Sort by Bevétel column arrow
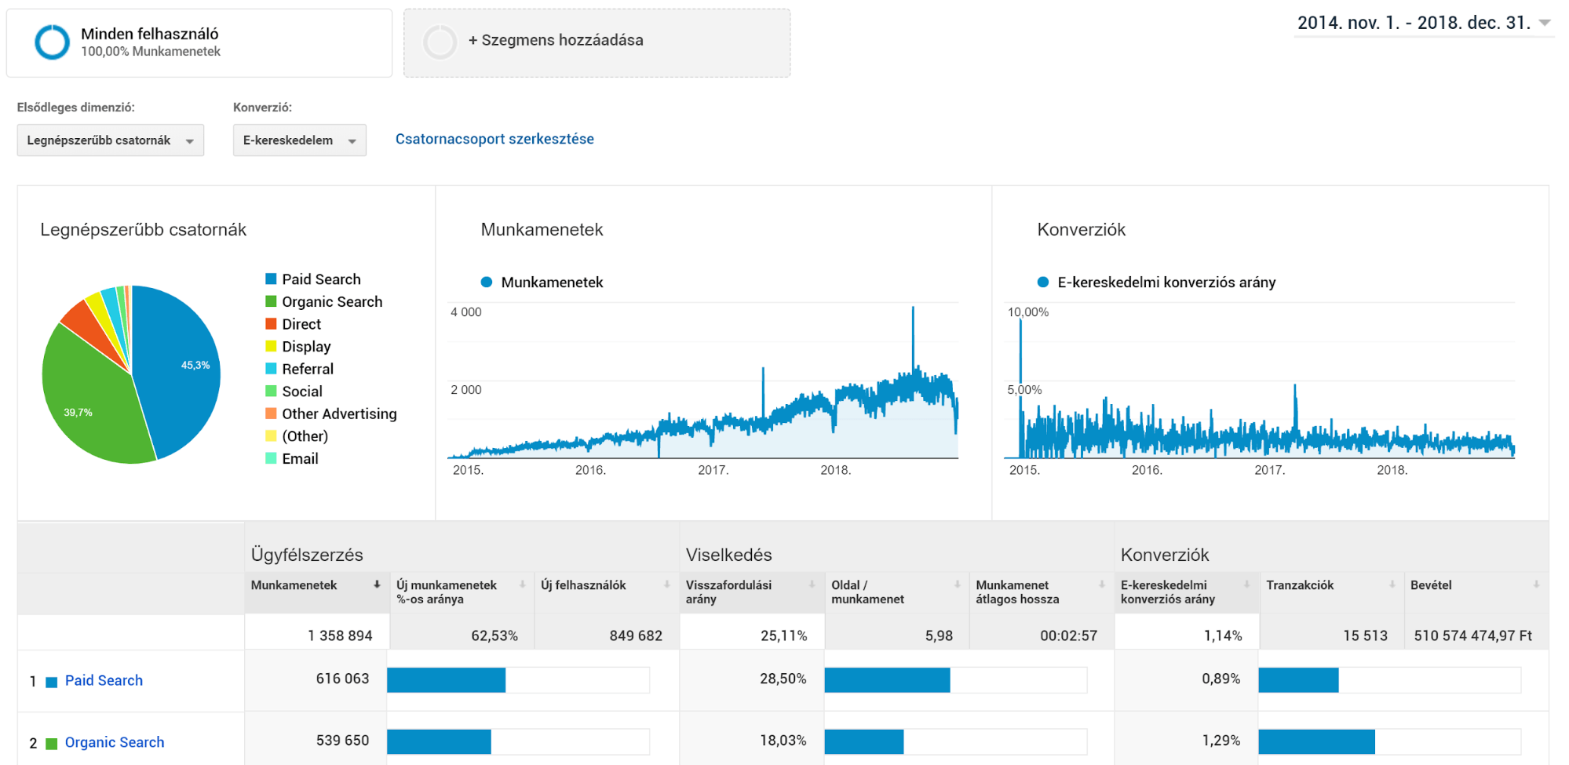This screenshot has width=1569, height=765. (1536, 585)
